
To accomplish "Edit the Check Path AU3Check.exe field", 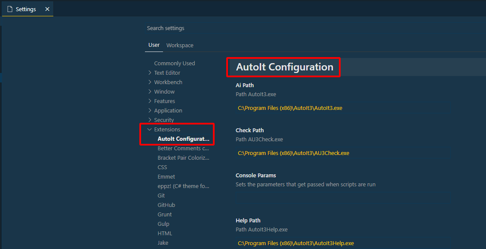I will [342, 153].
